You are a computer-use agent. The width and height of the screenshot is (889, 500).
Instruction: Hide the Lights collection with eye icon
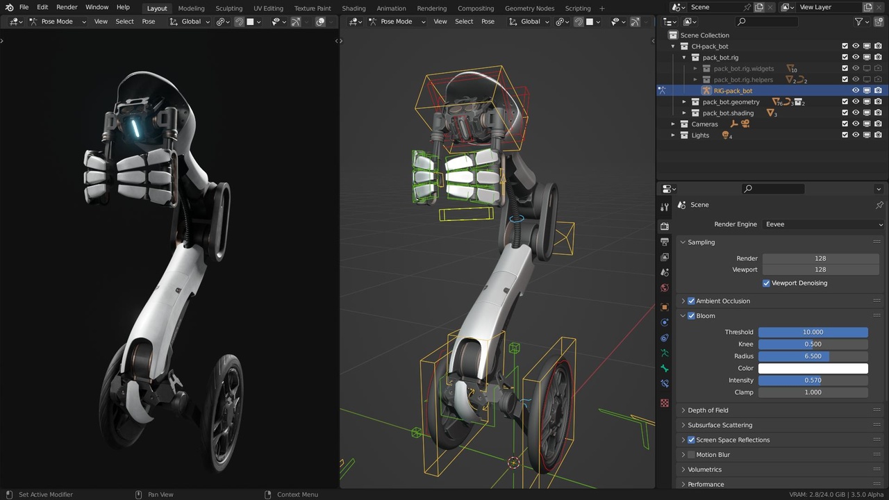click(856, 135)
